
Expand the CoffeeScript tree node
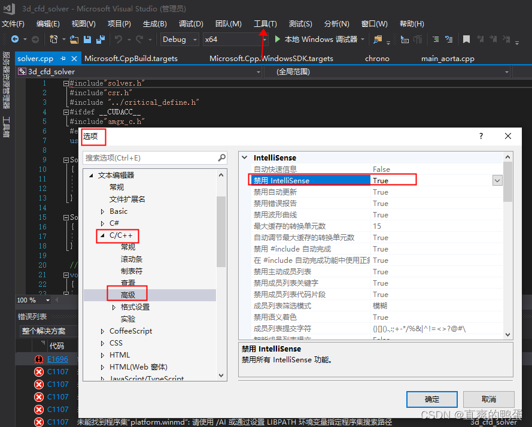[x=102, y=331]
